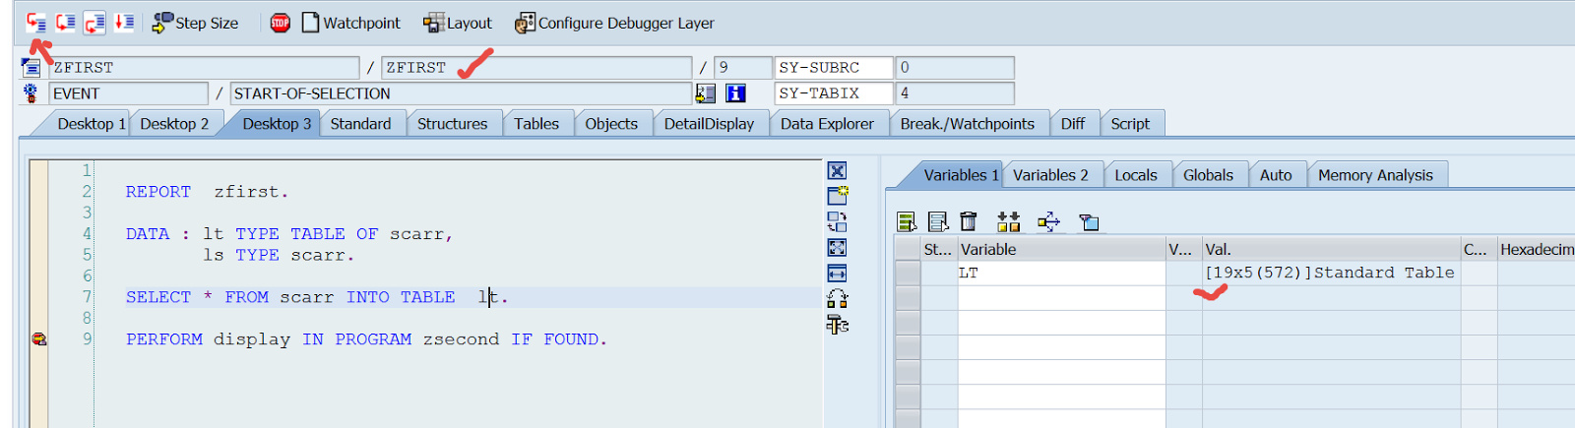Click the breakpoint marker on line 9
Viewport: 1575px width, 428px height.
coord(39,339)
